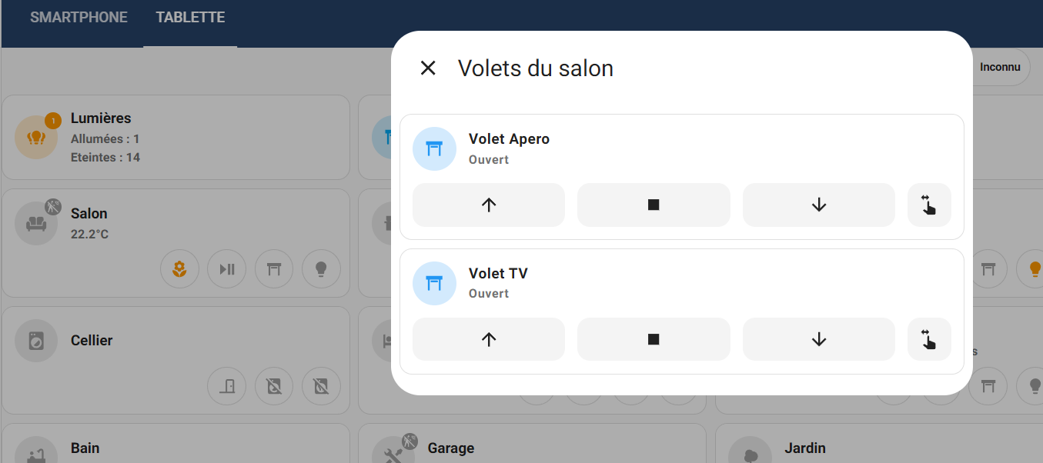Viewport: 1043px width, 463px height.
Task: Open Volet Apero position slider control
Action: tap(929, 205)
